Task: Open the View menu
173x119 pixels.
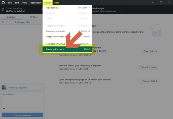Action: [24, 3]
